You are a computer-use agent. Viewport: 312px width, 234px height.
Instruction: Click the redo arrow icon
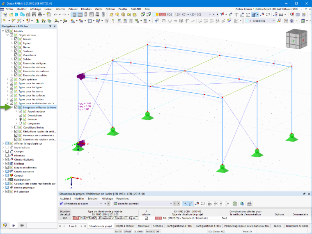(64, 14)
